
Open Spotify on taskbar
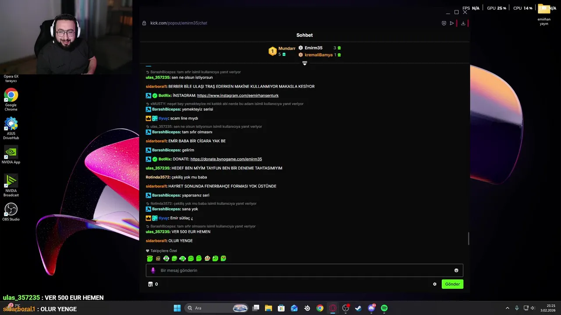(x=384, y=308)
